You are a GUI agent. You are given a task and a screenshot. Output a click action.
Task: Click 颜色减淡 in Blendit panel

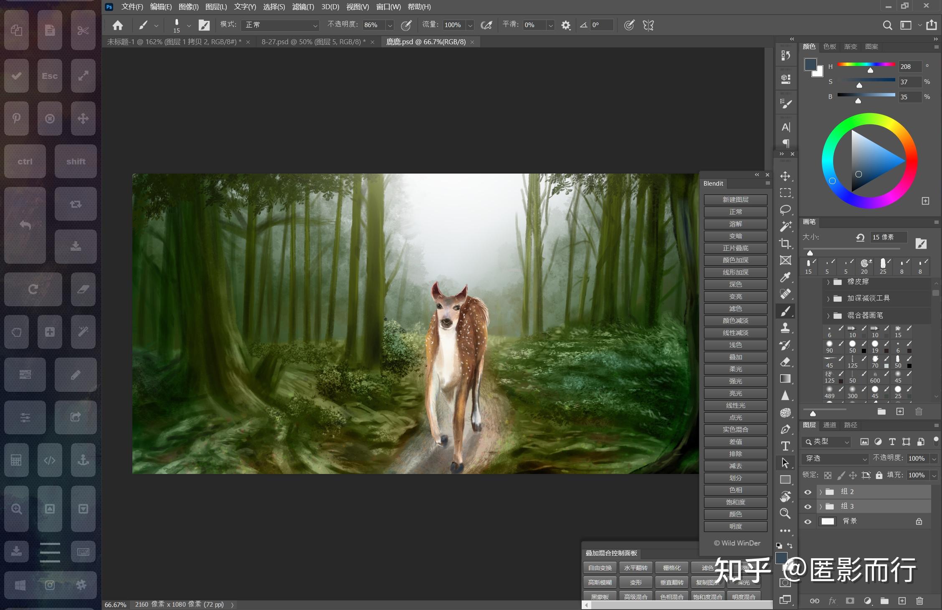pos(735,321)
